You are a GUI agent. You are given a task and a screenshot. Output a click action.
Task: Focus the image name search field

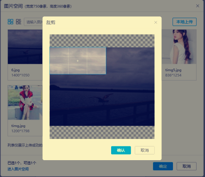point(33,22)
